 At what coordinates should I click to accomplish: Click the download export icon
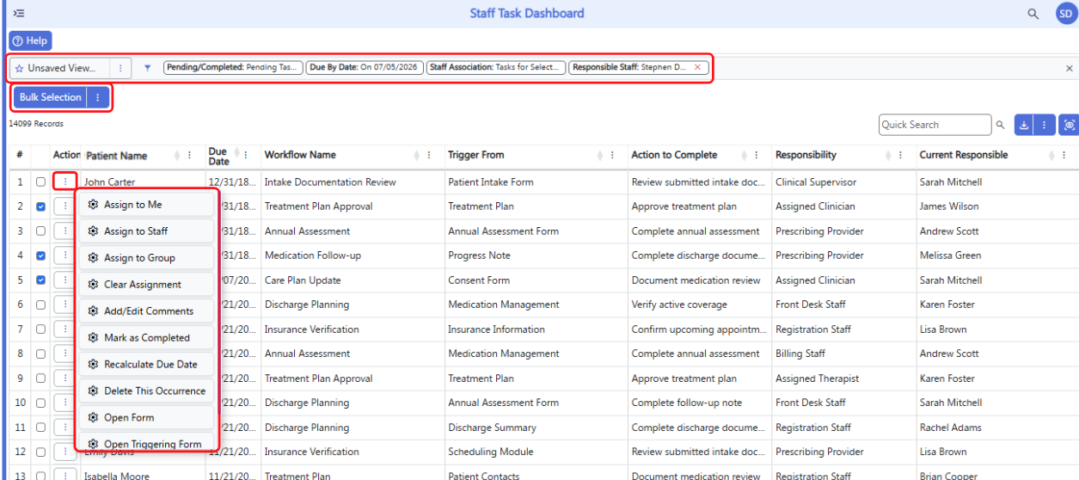click(1024, 125)
